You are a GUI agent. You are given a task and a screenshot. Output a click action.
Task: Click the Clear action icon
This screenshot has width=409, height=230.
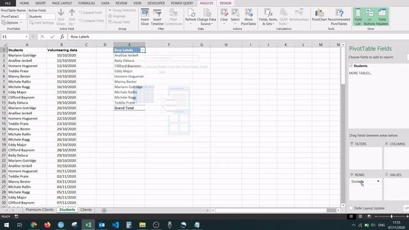tap(224, 17)
